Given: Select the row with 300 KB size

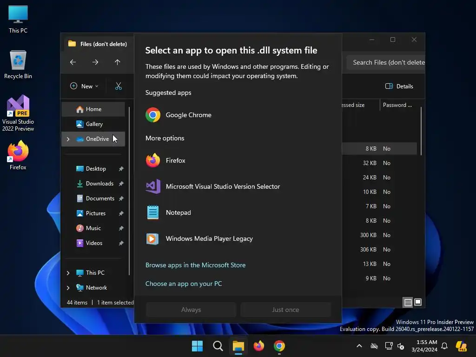Looking at the screenshot, I should (379, 235).
